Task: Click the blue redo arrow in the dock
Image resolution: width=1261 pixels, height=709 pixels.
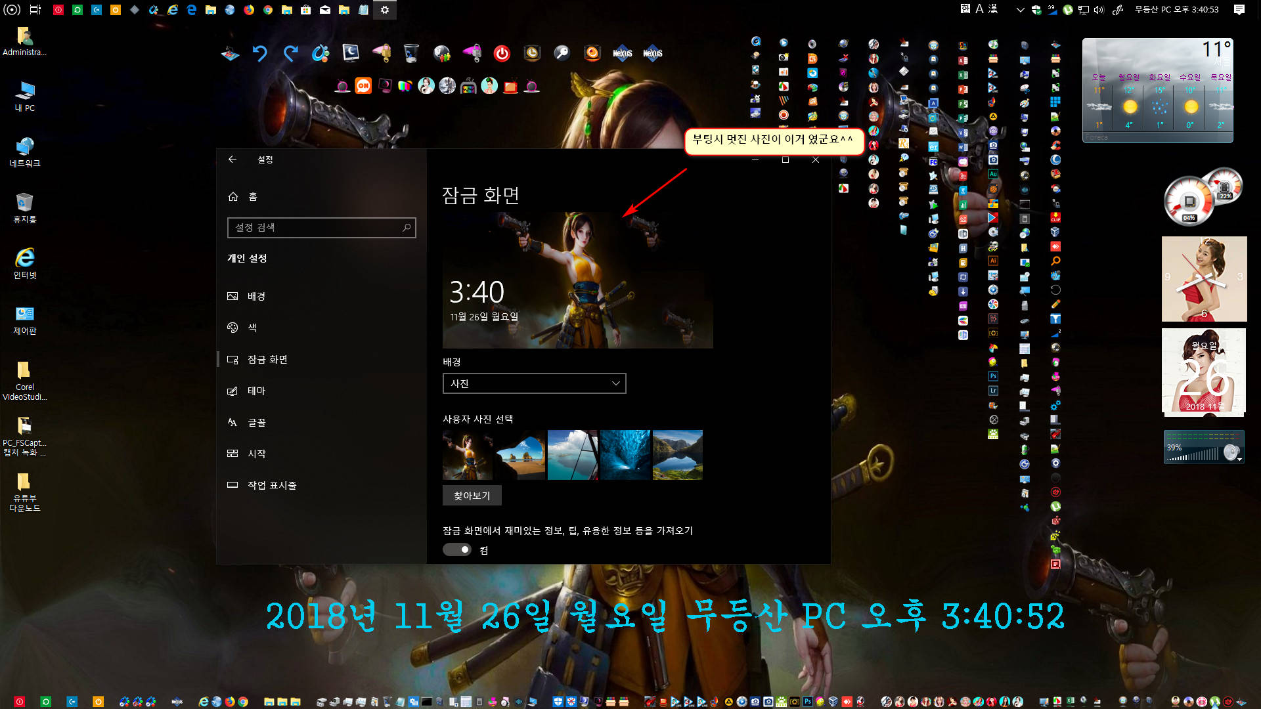Action: (290, 53)
